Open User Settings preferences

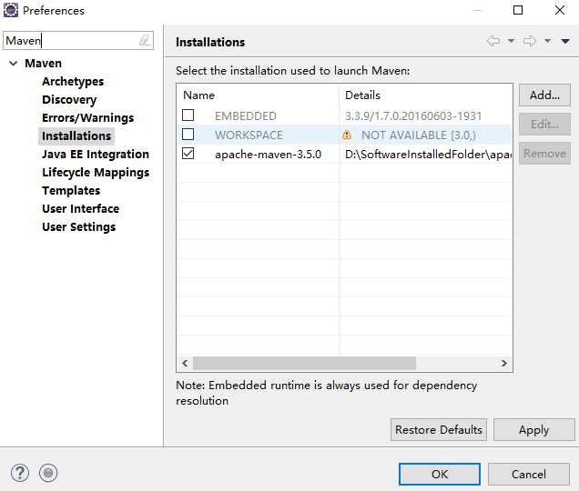(78, 227)
